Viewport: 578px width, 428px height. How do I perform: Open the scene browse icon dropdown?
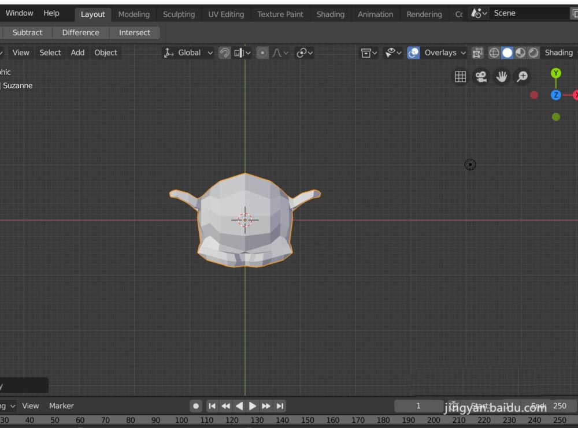pos(479,14)
